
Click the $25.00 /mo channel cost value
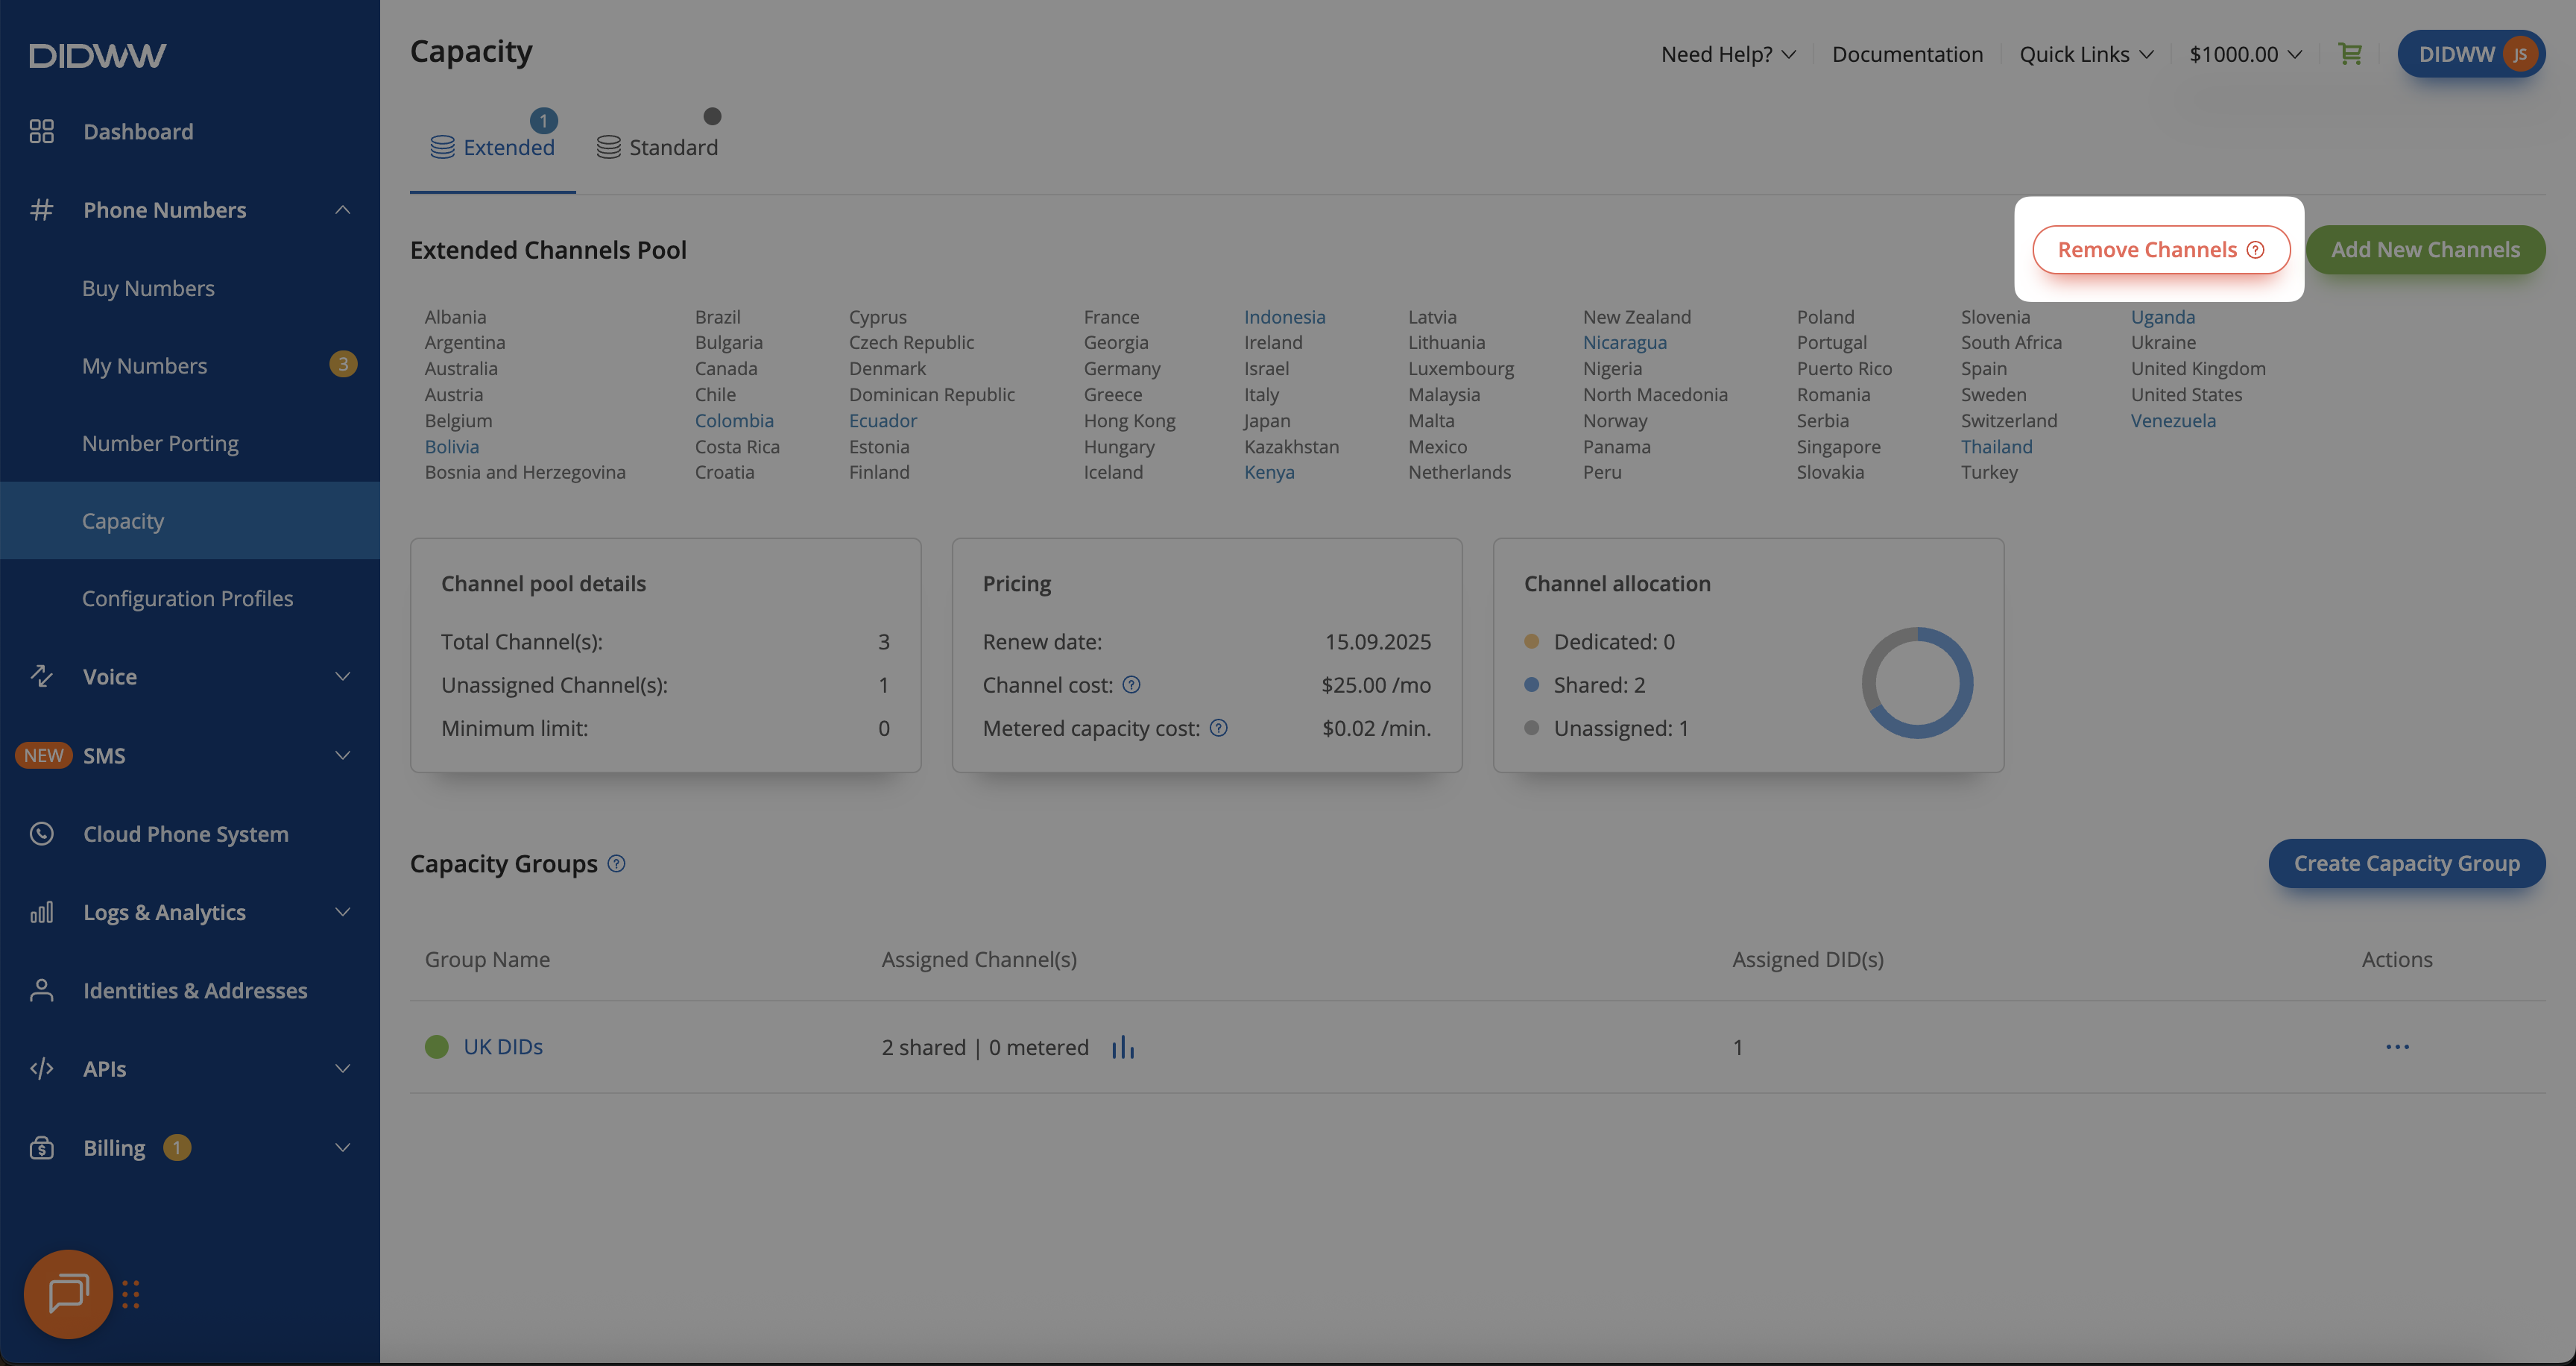pos(1376,685)
